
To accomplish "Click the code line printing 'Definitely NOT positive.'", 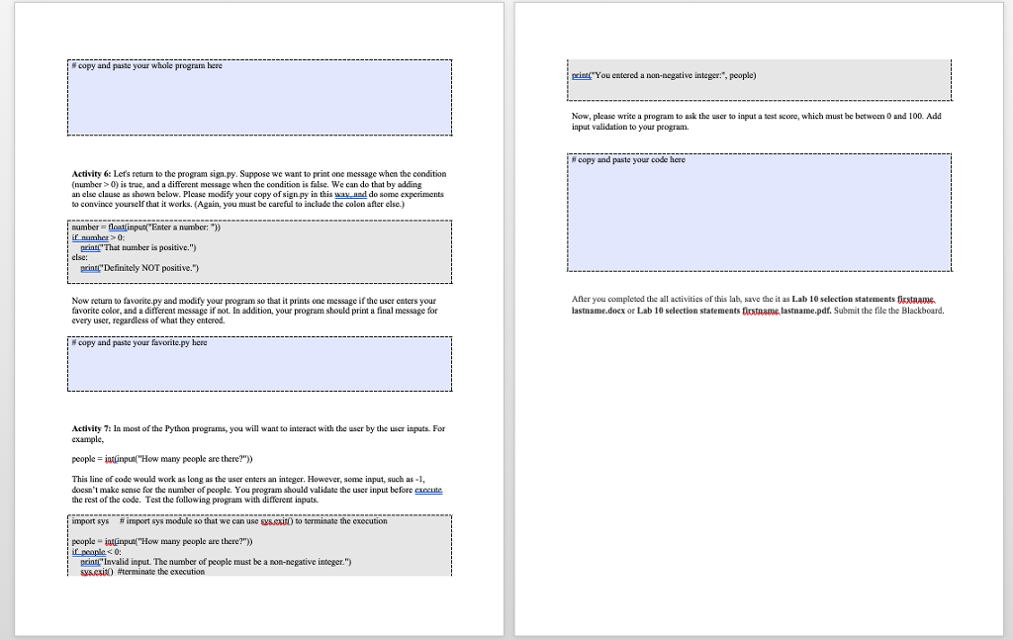I will 139,268.
